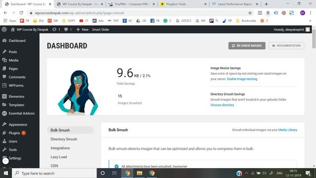Open the Chrome three-dot menu

pyautogui.click(x=311, y=13)
